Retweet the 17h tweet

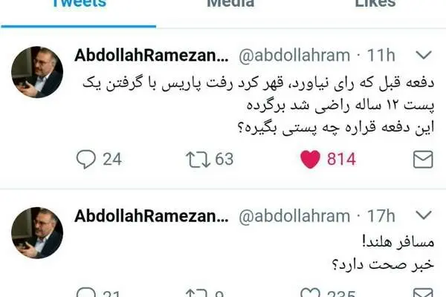[x=196, y=293]
